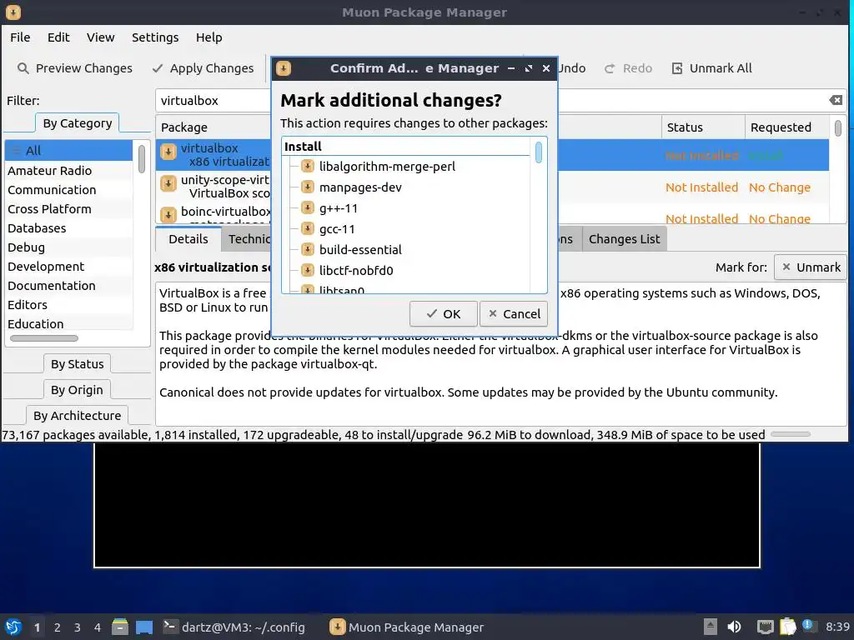This screenshot has height=640, width=854.
Task: Open the File menu
Action: click(x=20, y=37)
